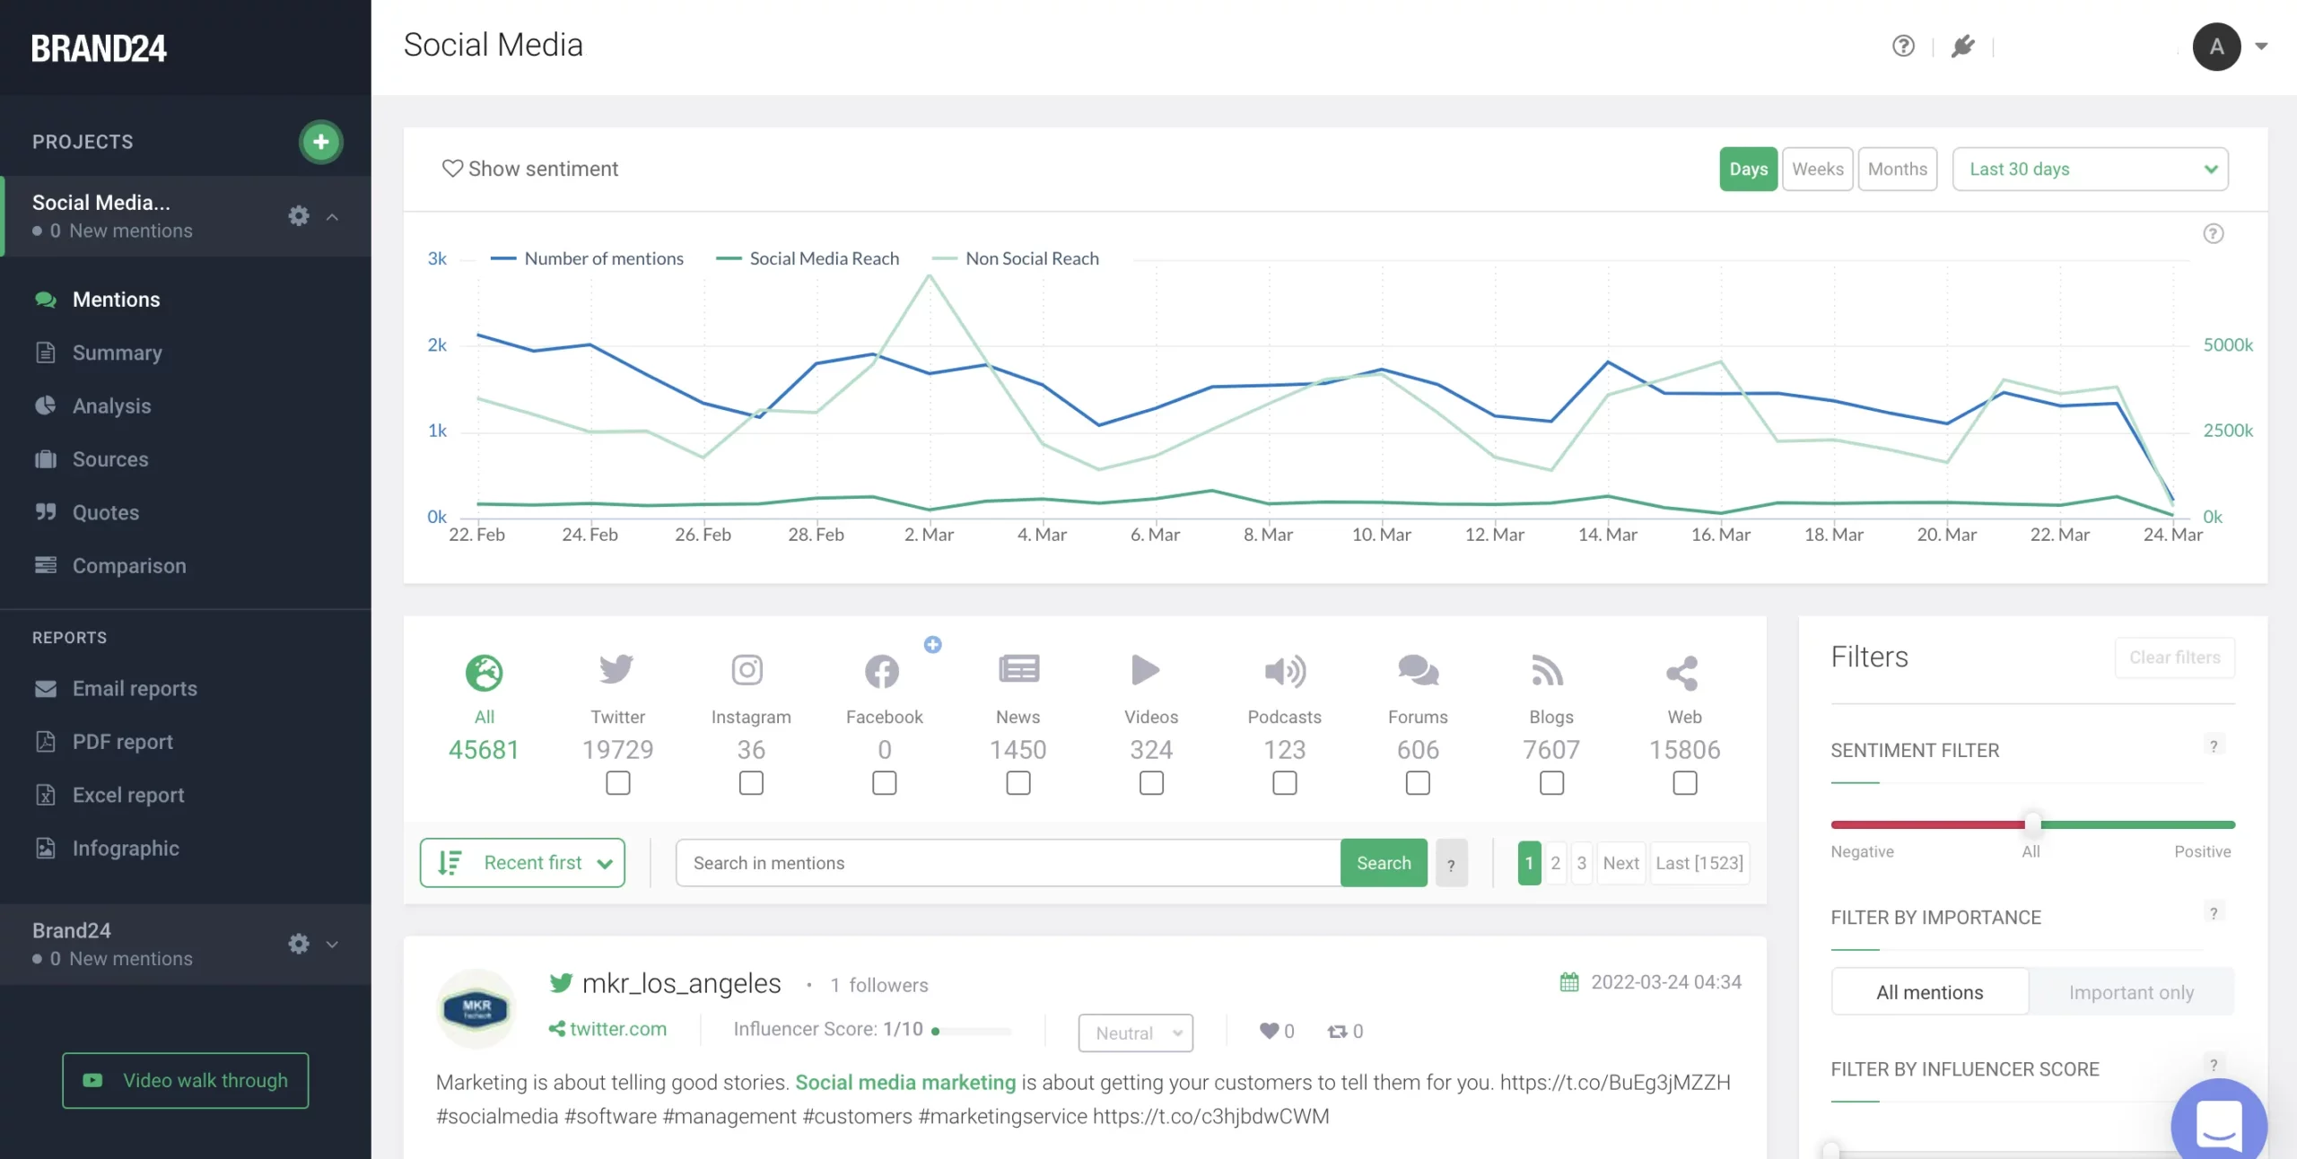
Task: Switch to the Weeks view
Action: coord(1817,169)
